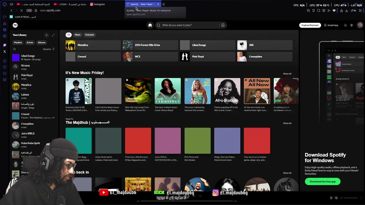Open Juice WRLD artist in library
This screenshot has width=365, height=205.
34,135
